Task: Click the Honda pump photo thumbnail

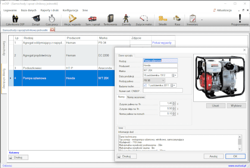Action: [220, 78]
